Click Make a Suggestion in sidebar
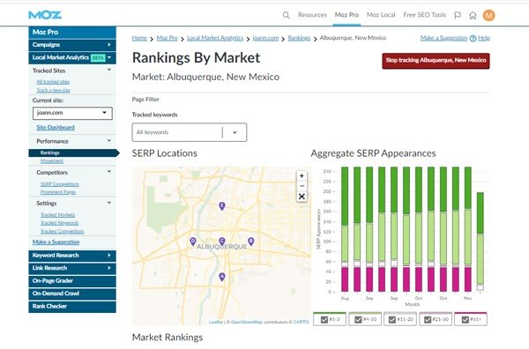This screenshot has height=349, width=529. [x=56, y=242]
